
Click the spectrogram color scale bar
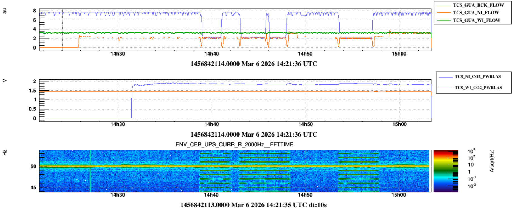pos(445,171)
